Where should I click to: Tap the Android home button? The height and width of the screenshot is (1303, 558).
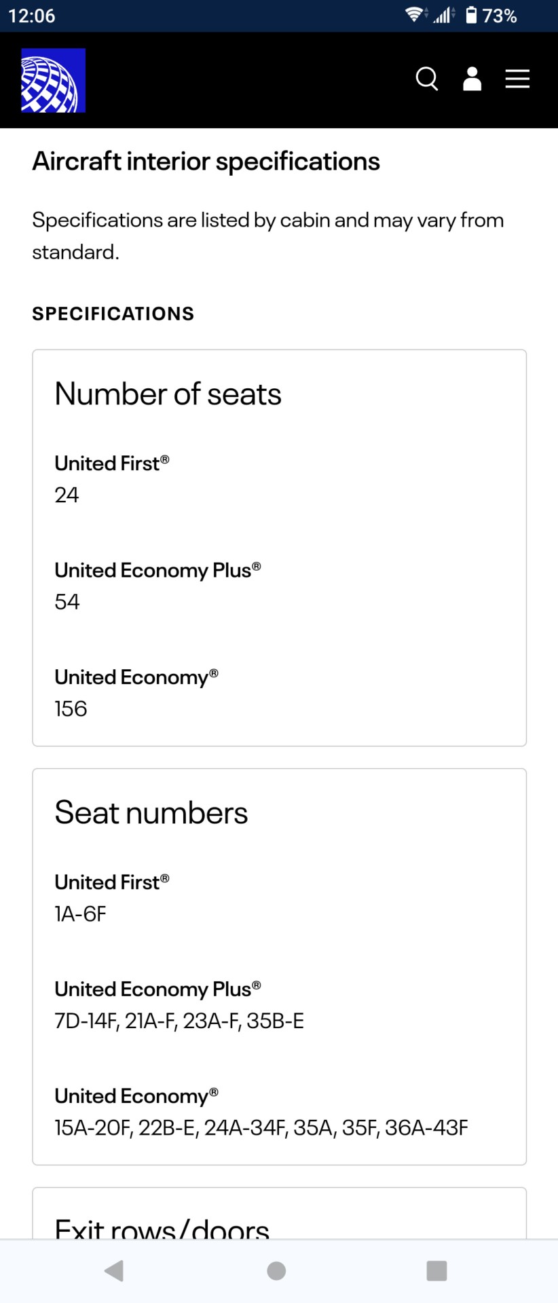click(x=276, y=1270)
